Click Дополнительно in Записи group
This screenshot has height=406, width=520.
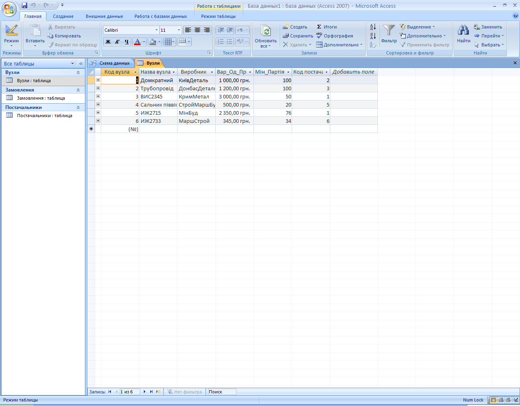tap(339, 45)
